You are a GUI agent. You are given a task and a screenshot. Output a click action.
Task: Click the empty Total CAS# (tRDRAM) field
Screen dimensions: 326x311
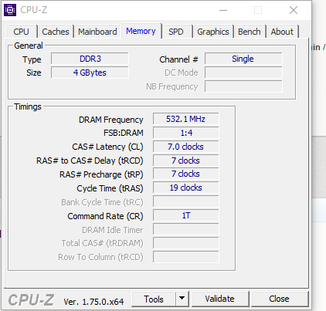[x=186, y=243]
